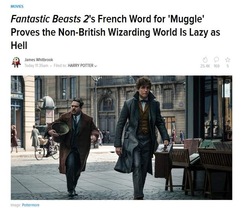This screenshot has width=245, height=208.
Task: Click the suitcase in the hero image
Action: coord(163,161)
